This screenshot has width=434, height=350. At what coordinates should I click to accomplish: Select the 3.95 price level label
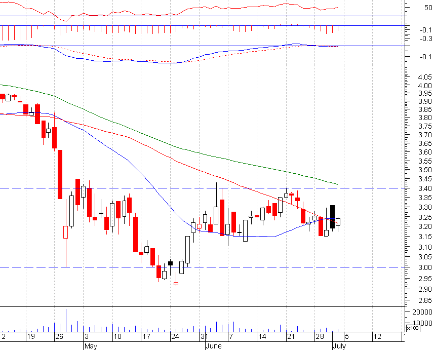point(425,93)
